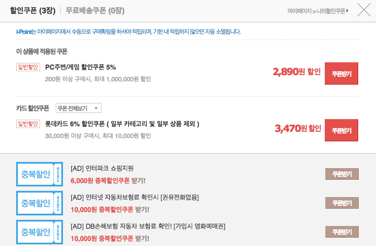Get DB손해보험 10,000원 coupon button
This screenshot has width=376, height=246.
342,232
